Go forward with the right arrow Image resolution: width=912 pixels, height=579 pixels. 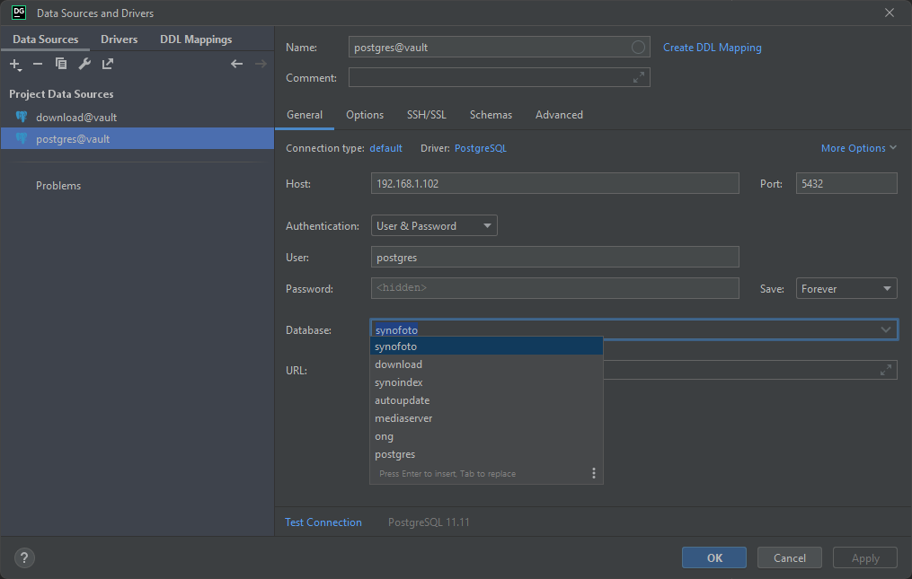(261, 64)
